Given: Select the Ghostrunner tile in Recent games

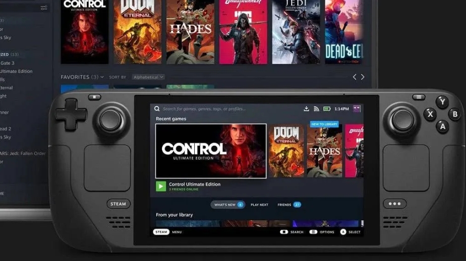Looking at the screenshot, I should pos(354,151).
